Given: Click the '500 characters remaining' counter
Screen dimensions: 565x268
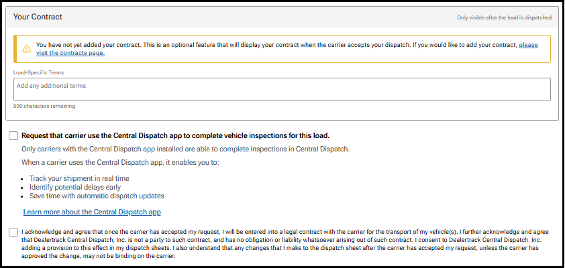Looking at the screenshot, I should [x=44, y=106].
